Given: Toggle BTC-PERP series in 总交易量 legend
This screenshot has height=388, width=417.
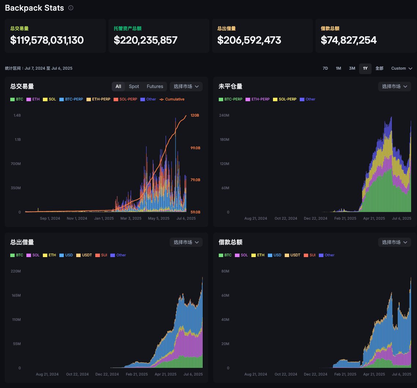Looking at the screenshot, I should (x=71, y=99).
